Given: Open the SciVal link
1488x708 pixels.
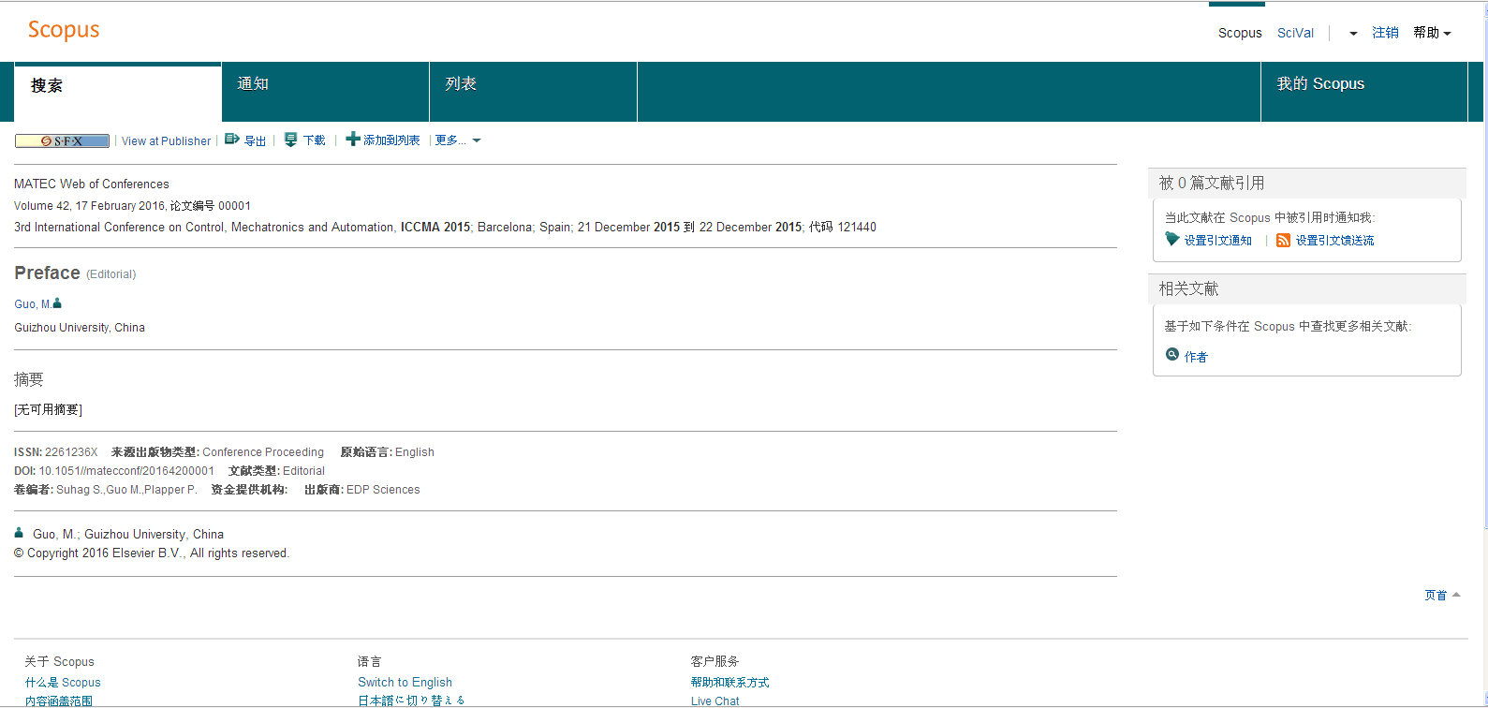Looking at the screenshot, I should point(1295,33).
